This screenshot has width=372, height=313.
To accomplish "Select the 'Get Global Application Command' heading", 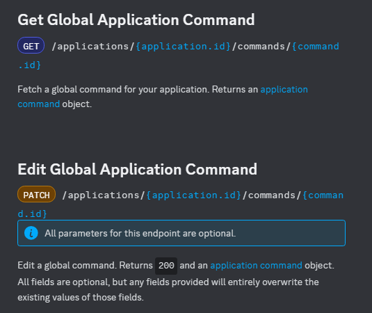I will click(x=136, y=19).
